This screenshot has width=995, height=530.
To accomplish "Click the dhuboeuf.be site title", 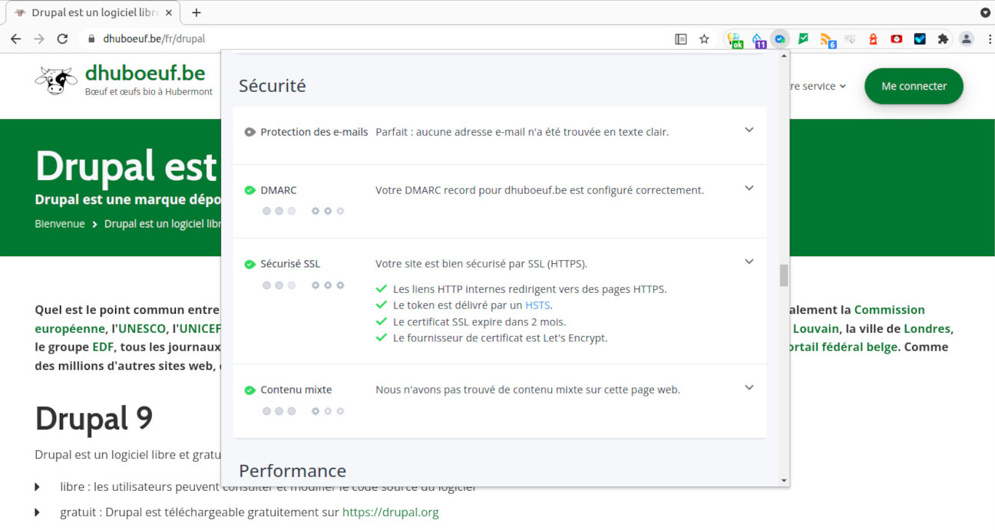I will (x=145, y=74).
